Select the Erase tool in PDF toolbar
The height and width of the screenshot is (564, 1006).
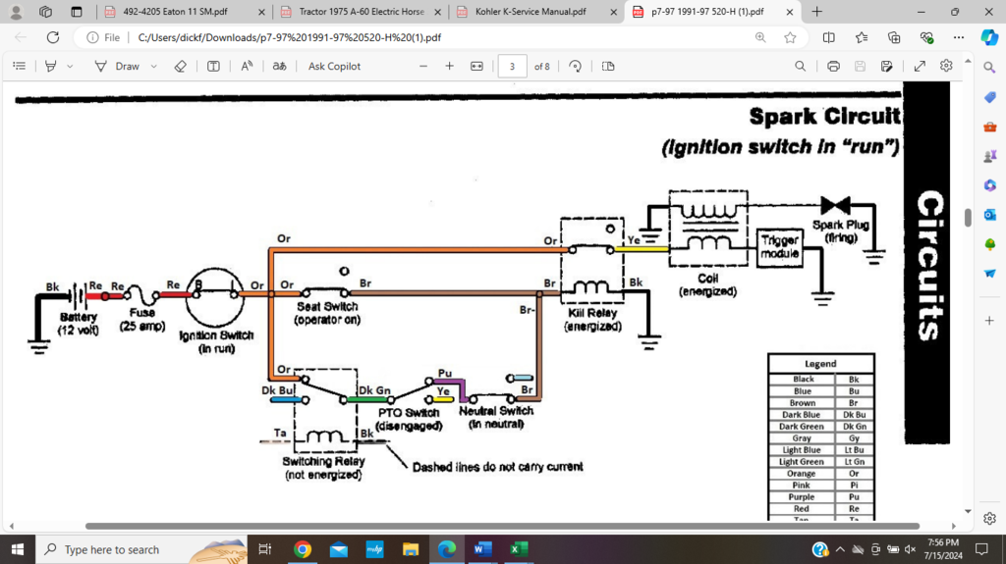tap(180, 66)
